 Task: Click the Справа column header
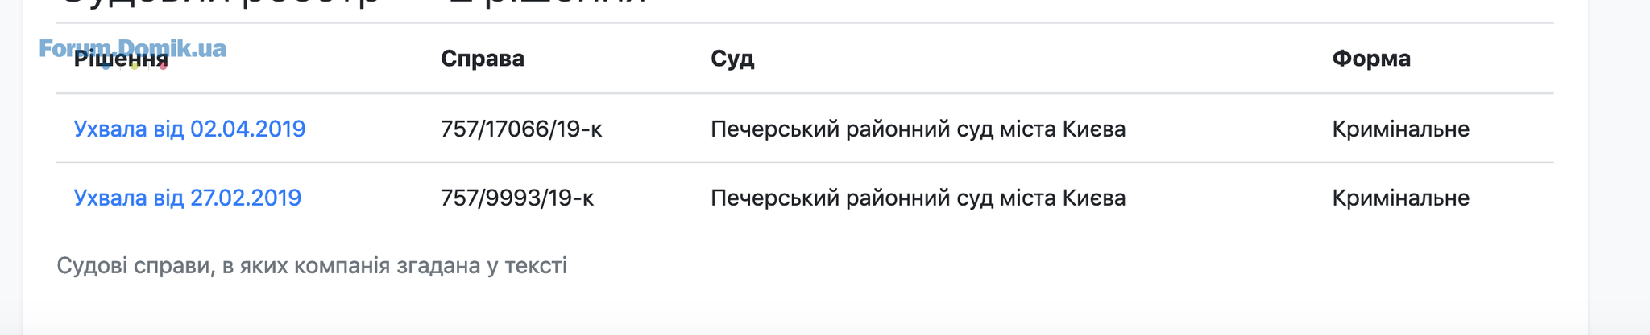[483, 59]
